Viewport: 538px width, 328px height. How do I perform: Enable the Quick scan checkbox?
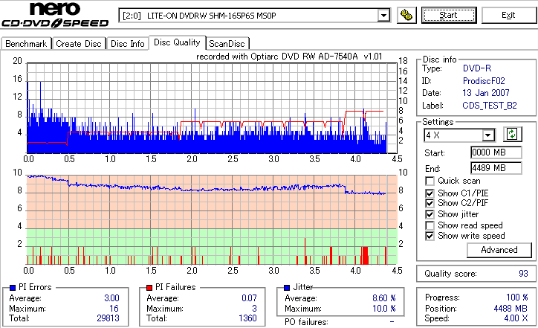pyautogui.click(x=430, y=181)
